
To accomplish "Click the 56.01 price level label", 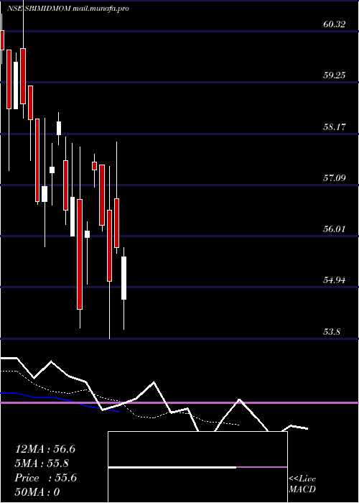I will pos(335,229).
